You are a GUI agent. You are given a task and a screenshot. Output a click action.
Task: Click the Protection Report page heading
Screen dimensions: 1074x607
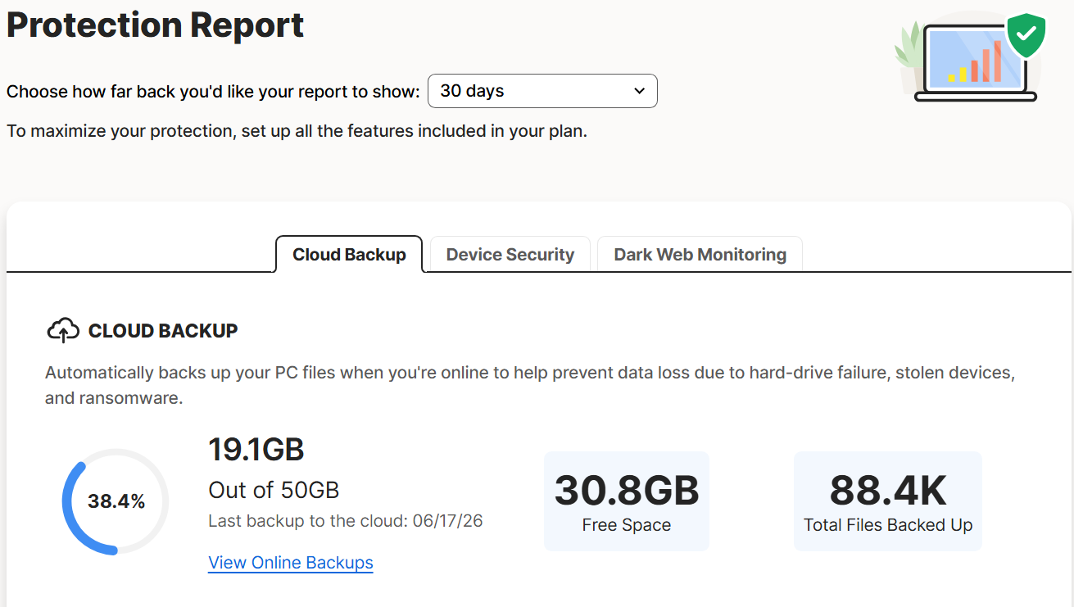point(156,25)
